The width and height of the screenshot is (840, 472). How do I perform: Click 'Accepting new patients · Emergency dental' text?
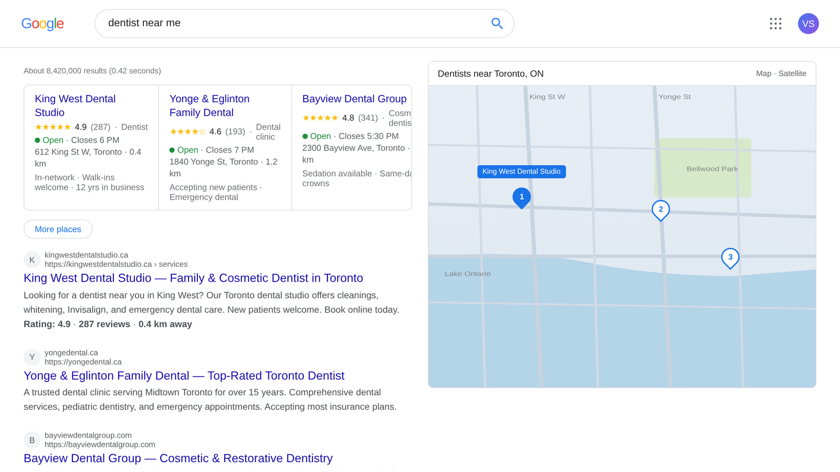pos(216,192)
